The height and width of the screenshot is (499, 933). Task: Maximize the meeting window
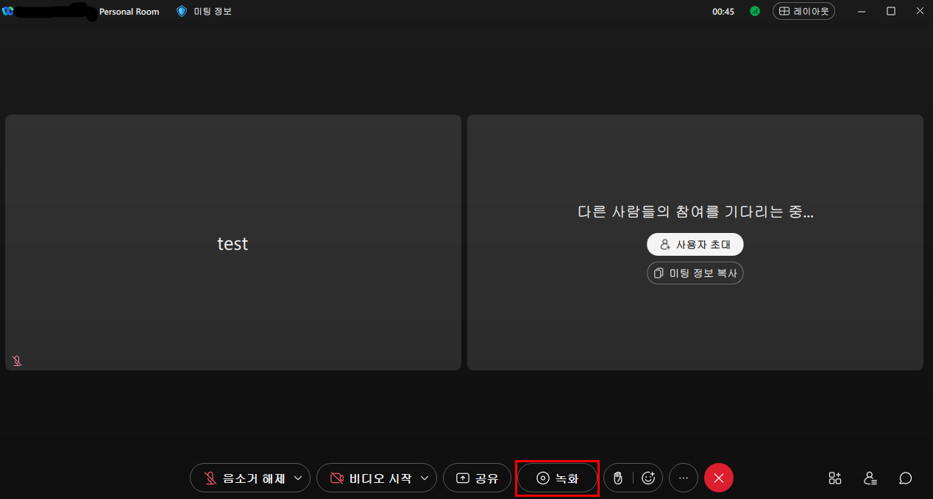891,11
